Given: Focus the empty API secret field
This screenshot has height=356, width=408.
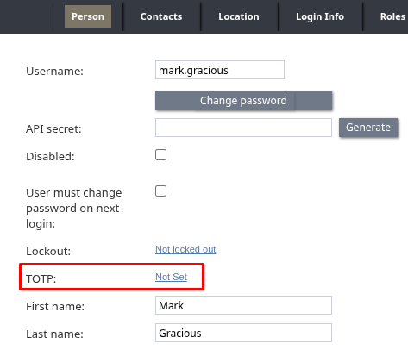Looking at the screenshot, I should coord(243,128).
